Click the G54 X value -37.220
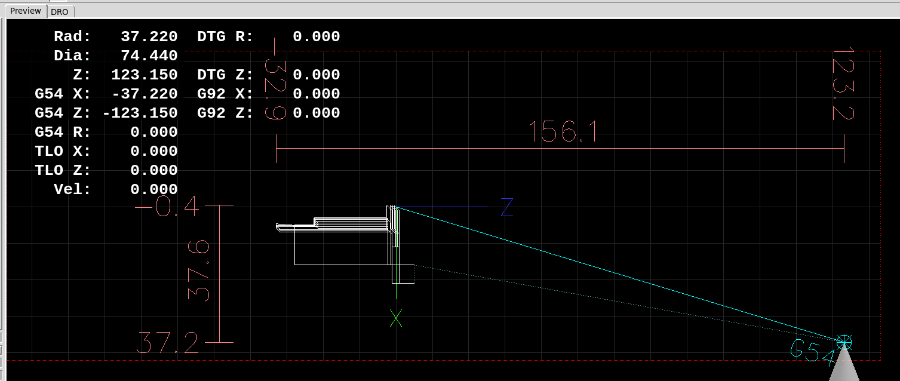Viewport: 900px width, 381px height. 145,94
